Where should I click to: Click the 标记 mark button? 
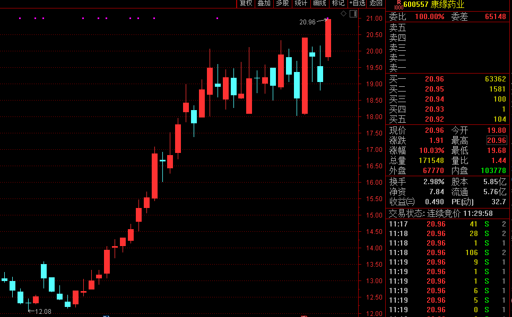click(338, 3)
